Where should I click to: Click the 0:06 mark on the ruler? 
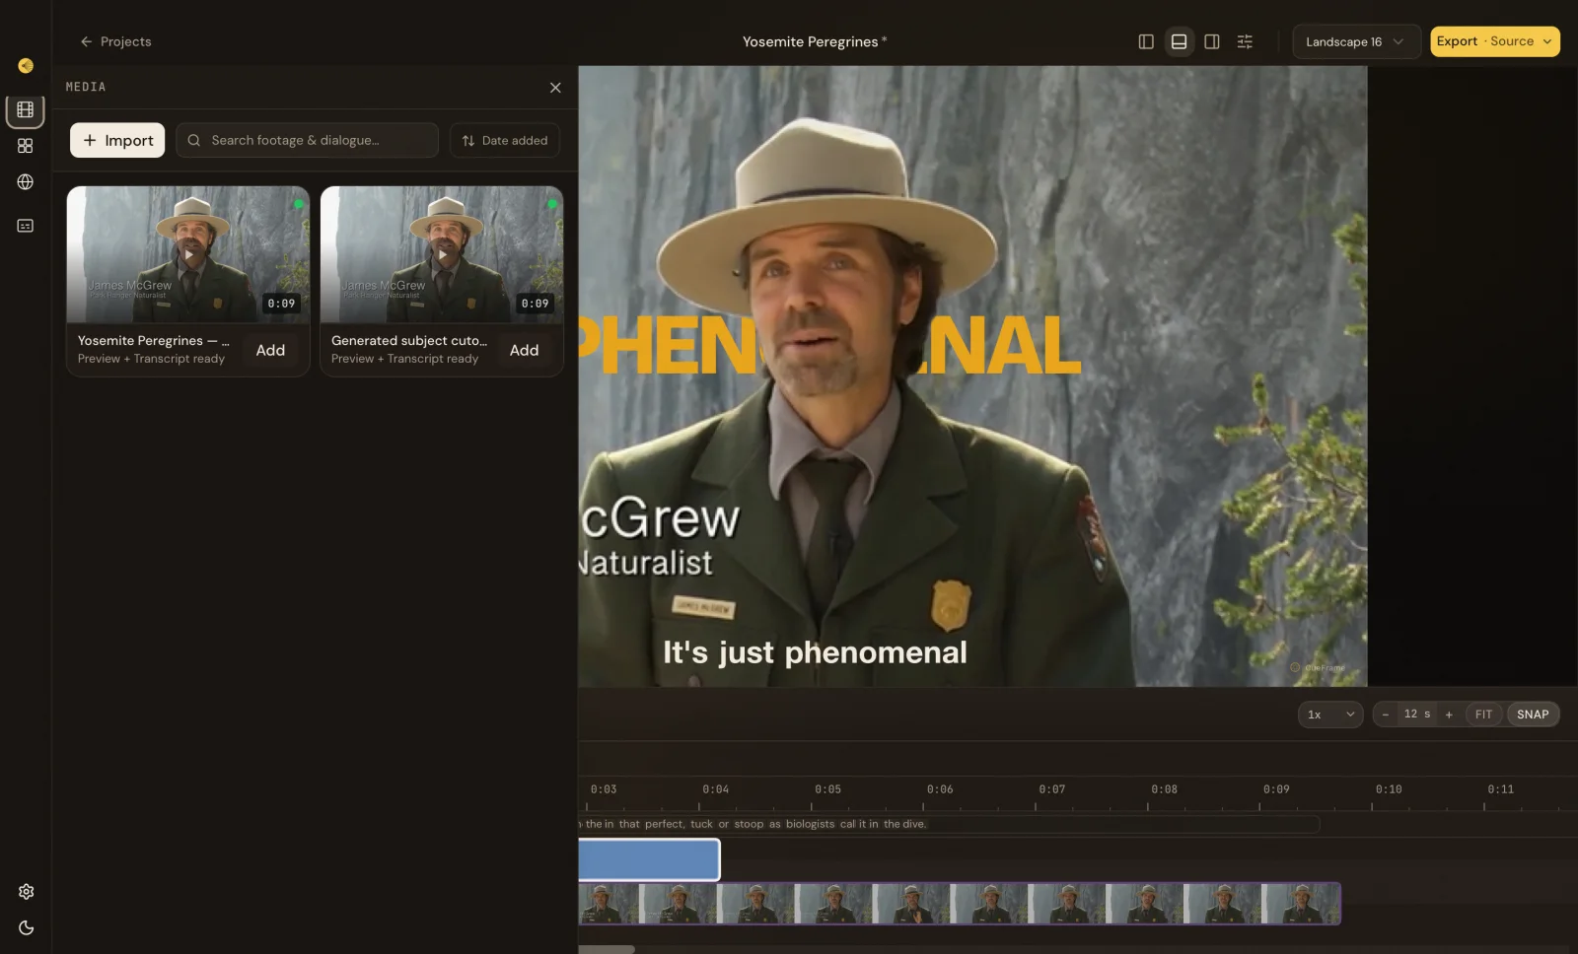pyautogui.click(x=940, y=789)
